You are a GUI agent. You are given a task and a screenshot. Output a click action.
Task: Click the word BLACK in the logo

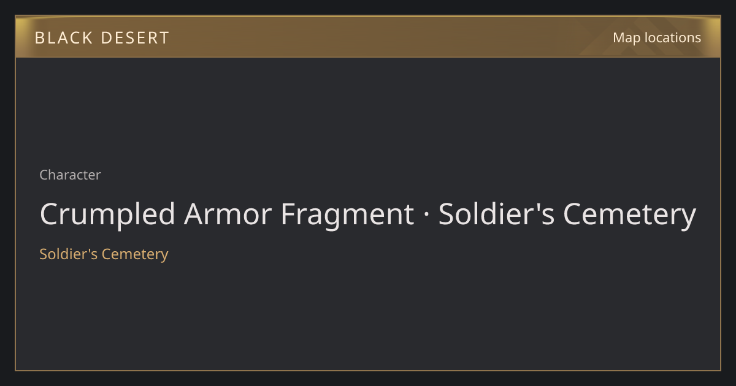(x=63, y=38)
